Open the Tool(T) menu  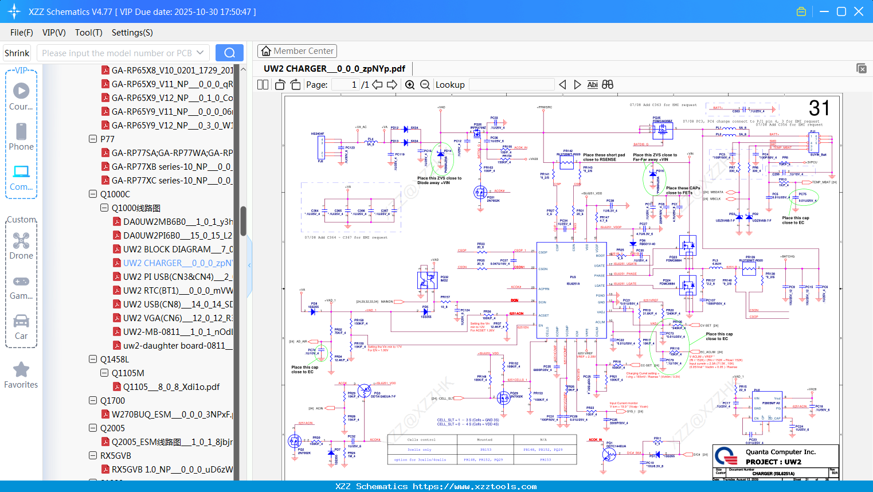88,33
